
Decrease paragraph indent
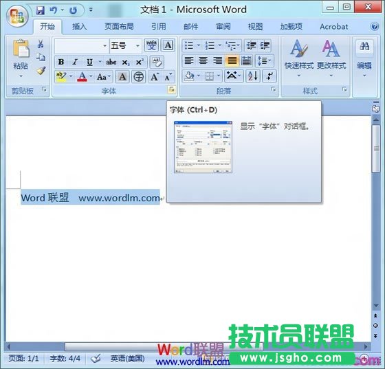click(x=251, y=45)
